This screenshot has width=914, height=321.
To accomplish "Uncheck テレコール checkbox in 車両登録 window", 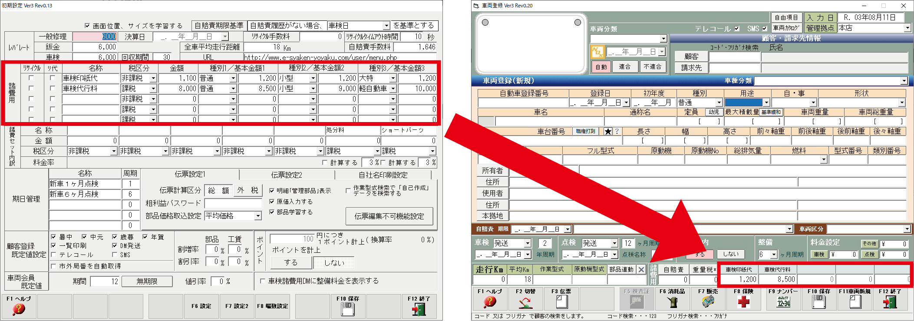I will [737, 29].
